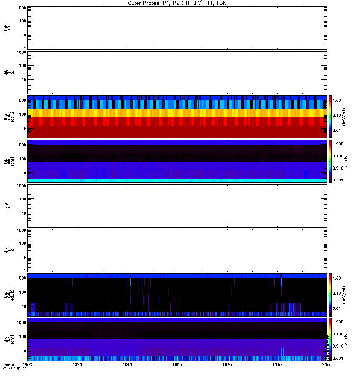Click the 'thc fbk edc12' y-axis title
Viewport: 354px width, 378px height.
click(9, 295)
